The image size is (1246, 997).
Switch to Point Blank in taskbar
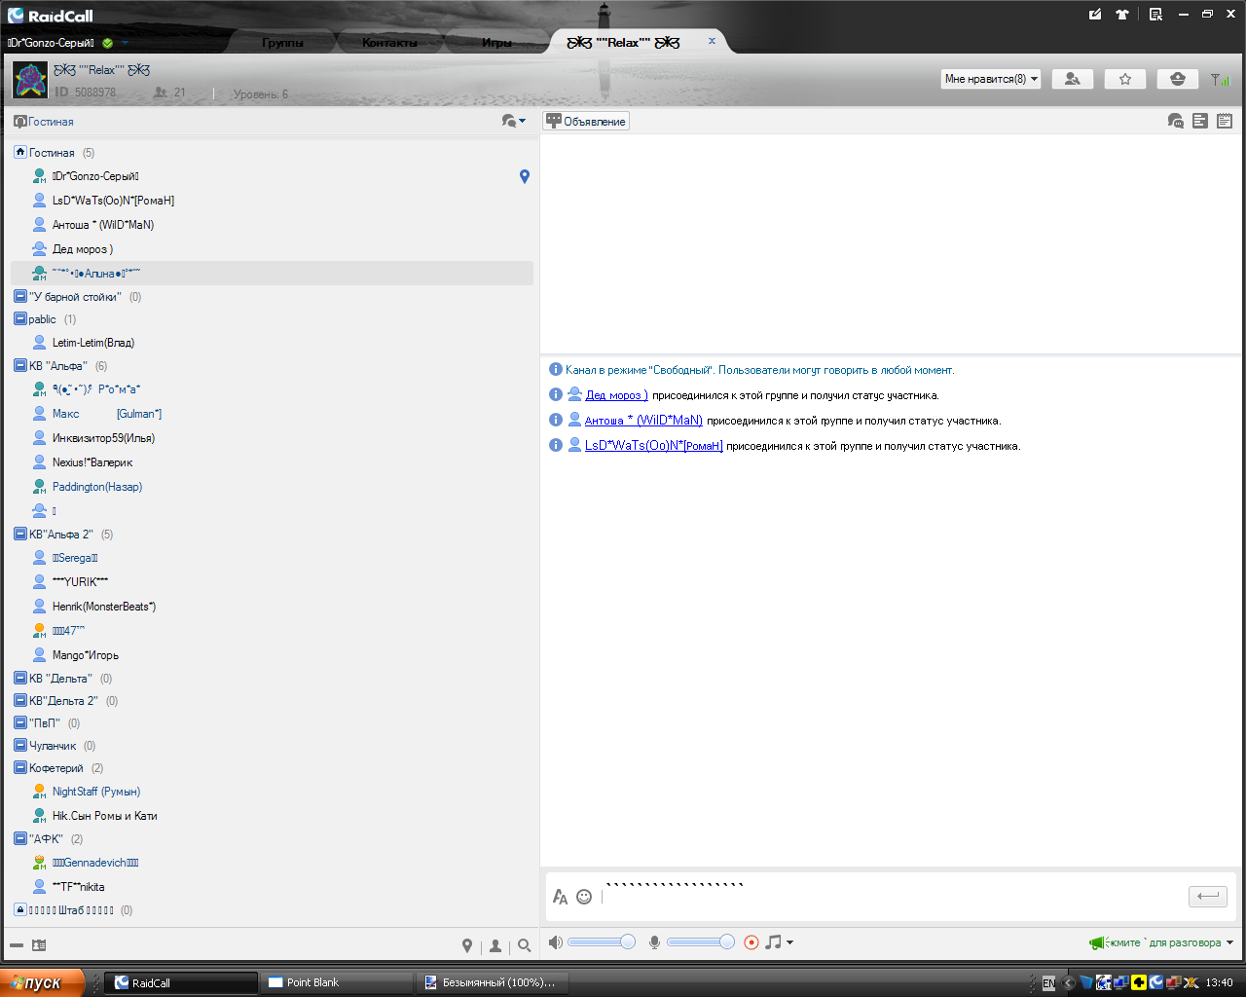[x=337, y=982]
